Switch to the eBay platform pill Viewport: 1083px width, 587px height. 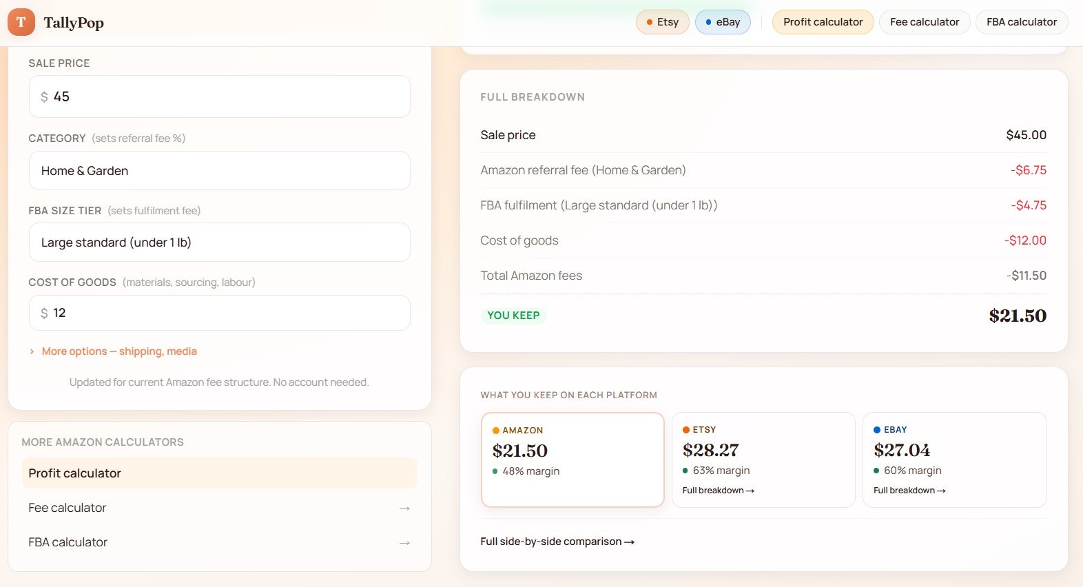point(723,22)
